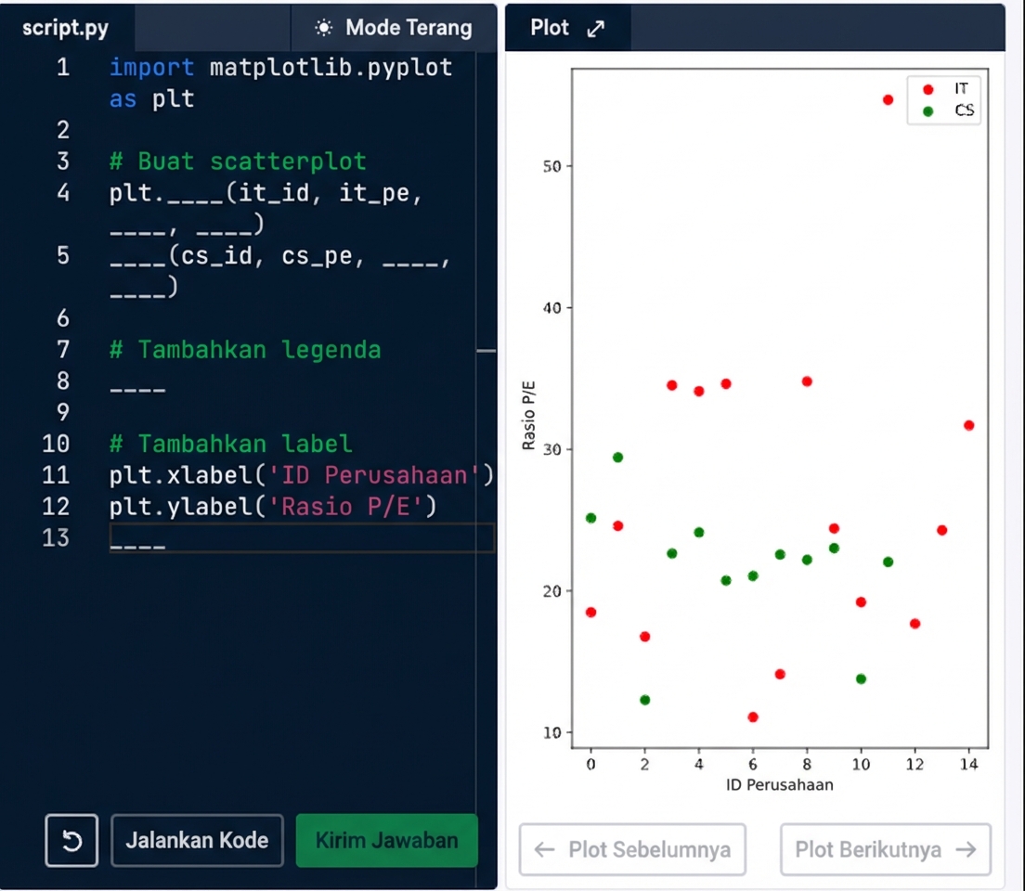
Task: Click the highest red data point near 55
Action: click(888, 99)
